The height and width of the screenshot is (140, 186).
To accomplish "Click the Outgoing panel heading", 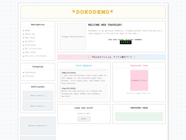I will pyautogui.click(x=38, y=67).
